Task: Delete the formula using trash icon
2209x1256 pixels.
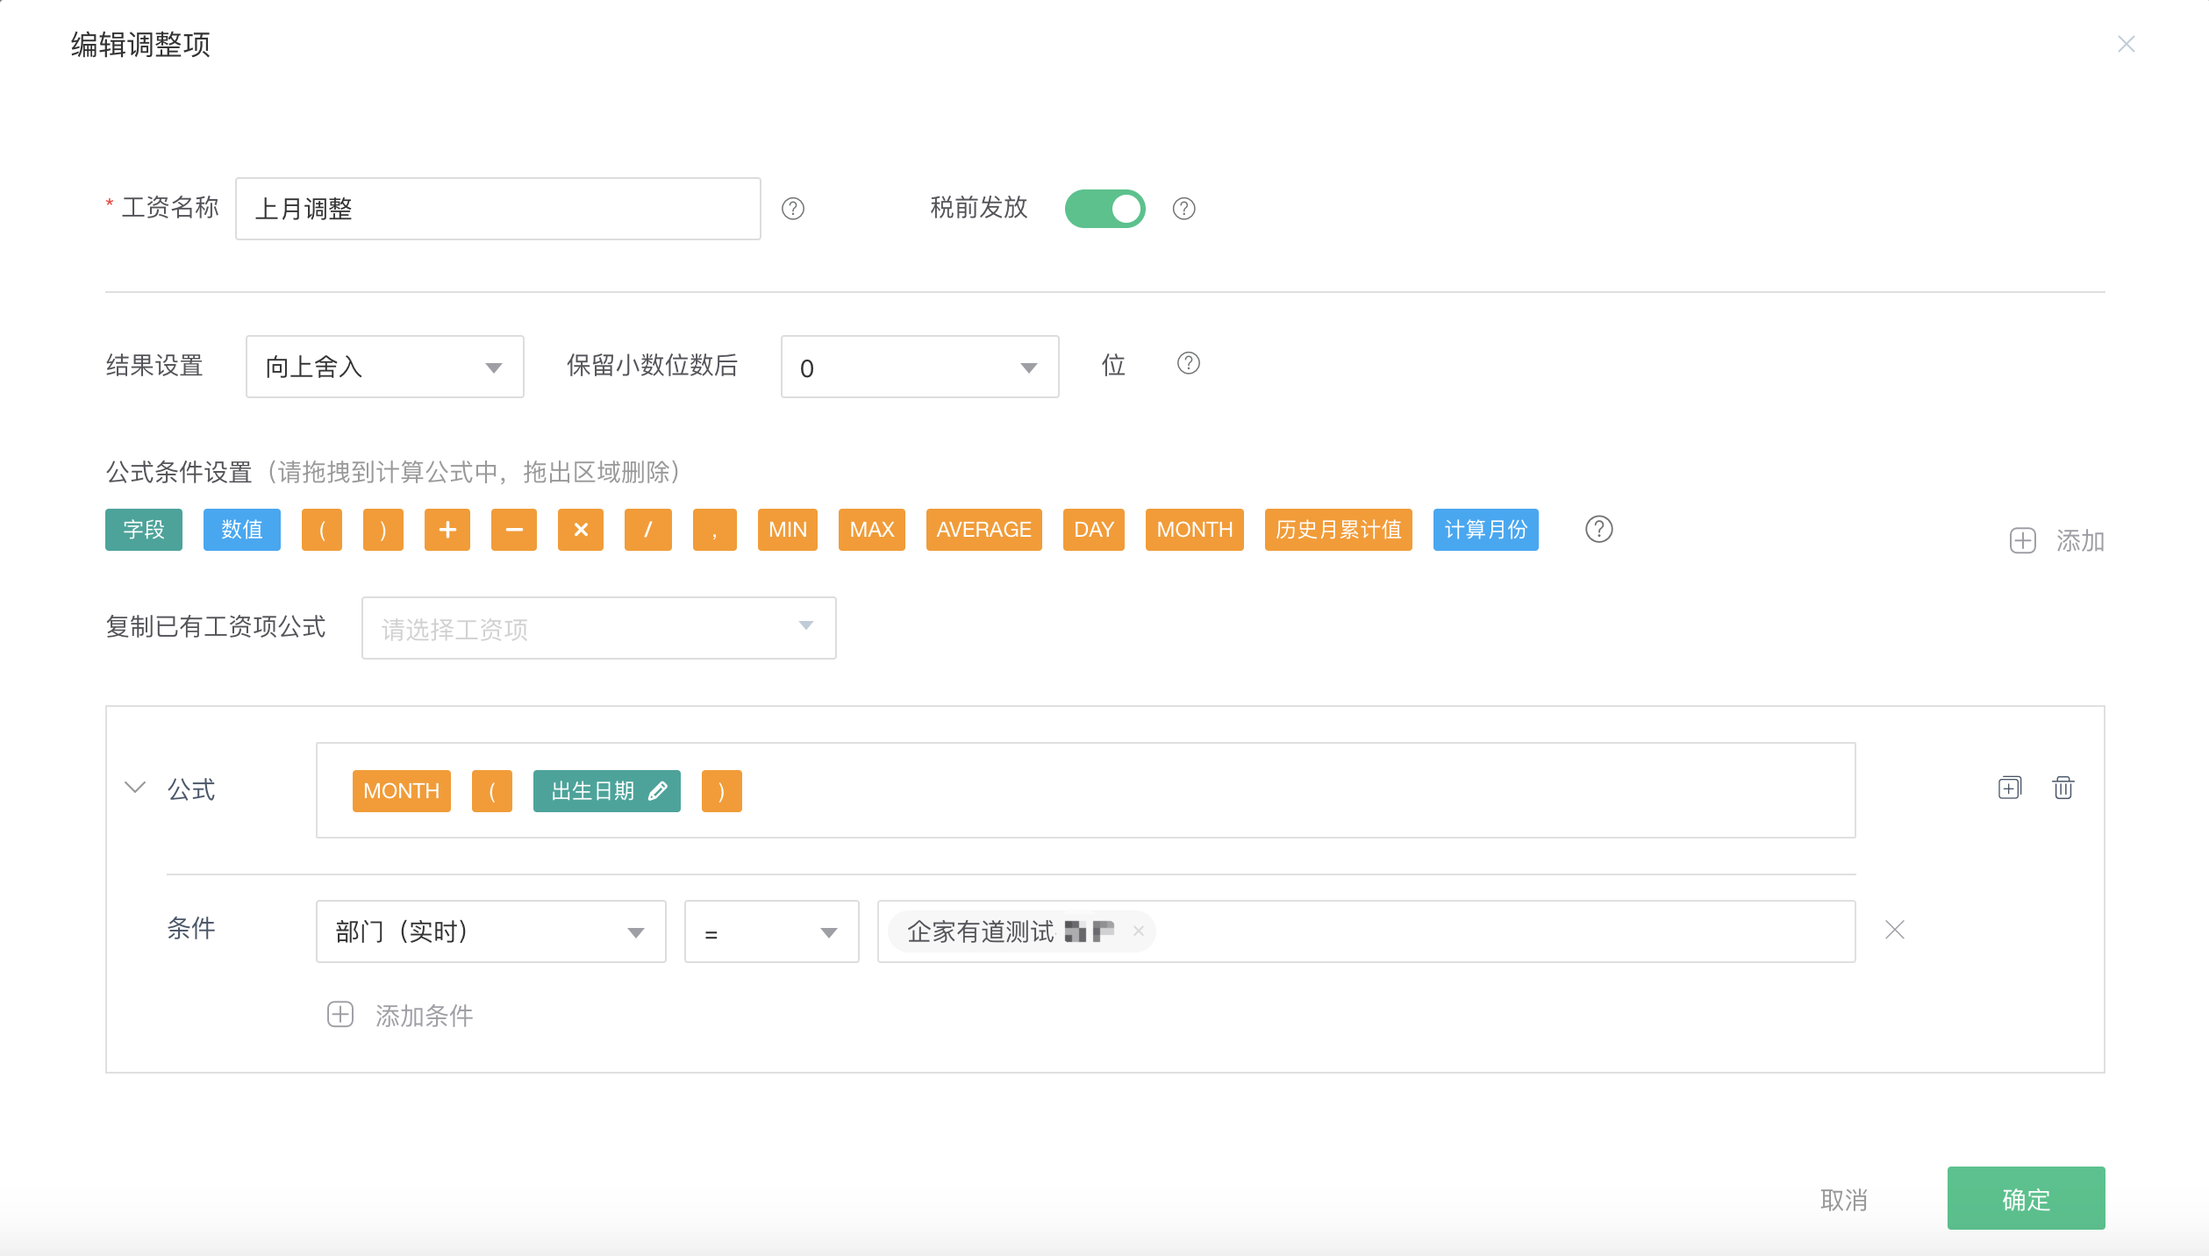Action: (x=2062, y=788)
